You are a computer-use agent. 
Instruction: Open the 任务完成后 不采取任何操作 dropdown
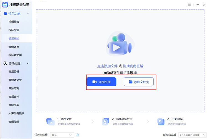pos(192,135)
